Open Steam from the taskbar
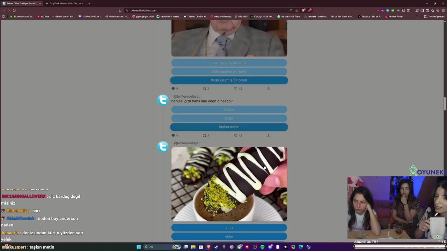 click(216, 247)
